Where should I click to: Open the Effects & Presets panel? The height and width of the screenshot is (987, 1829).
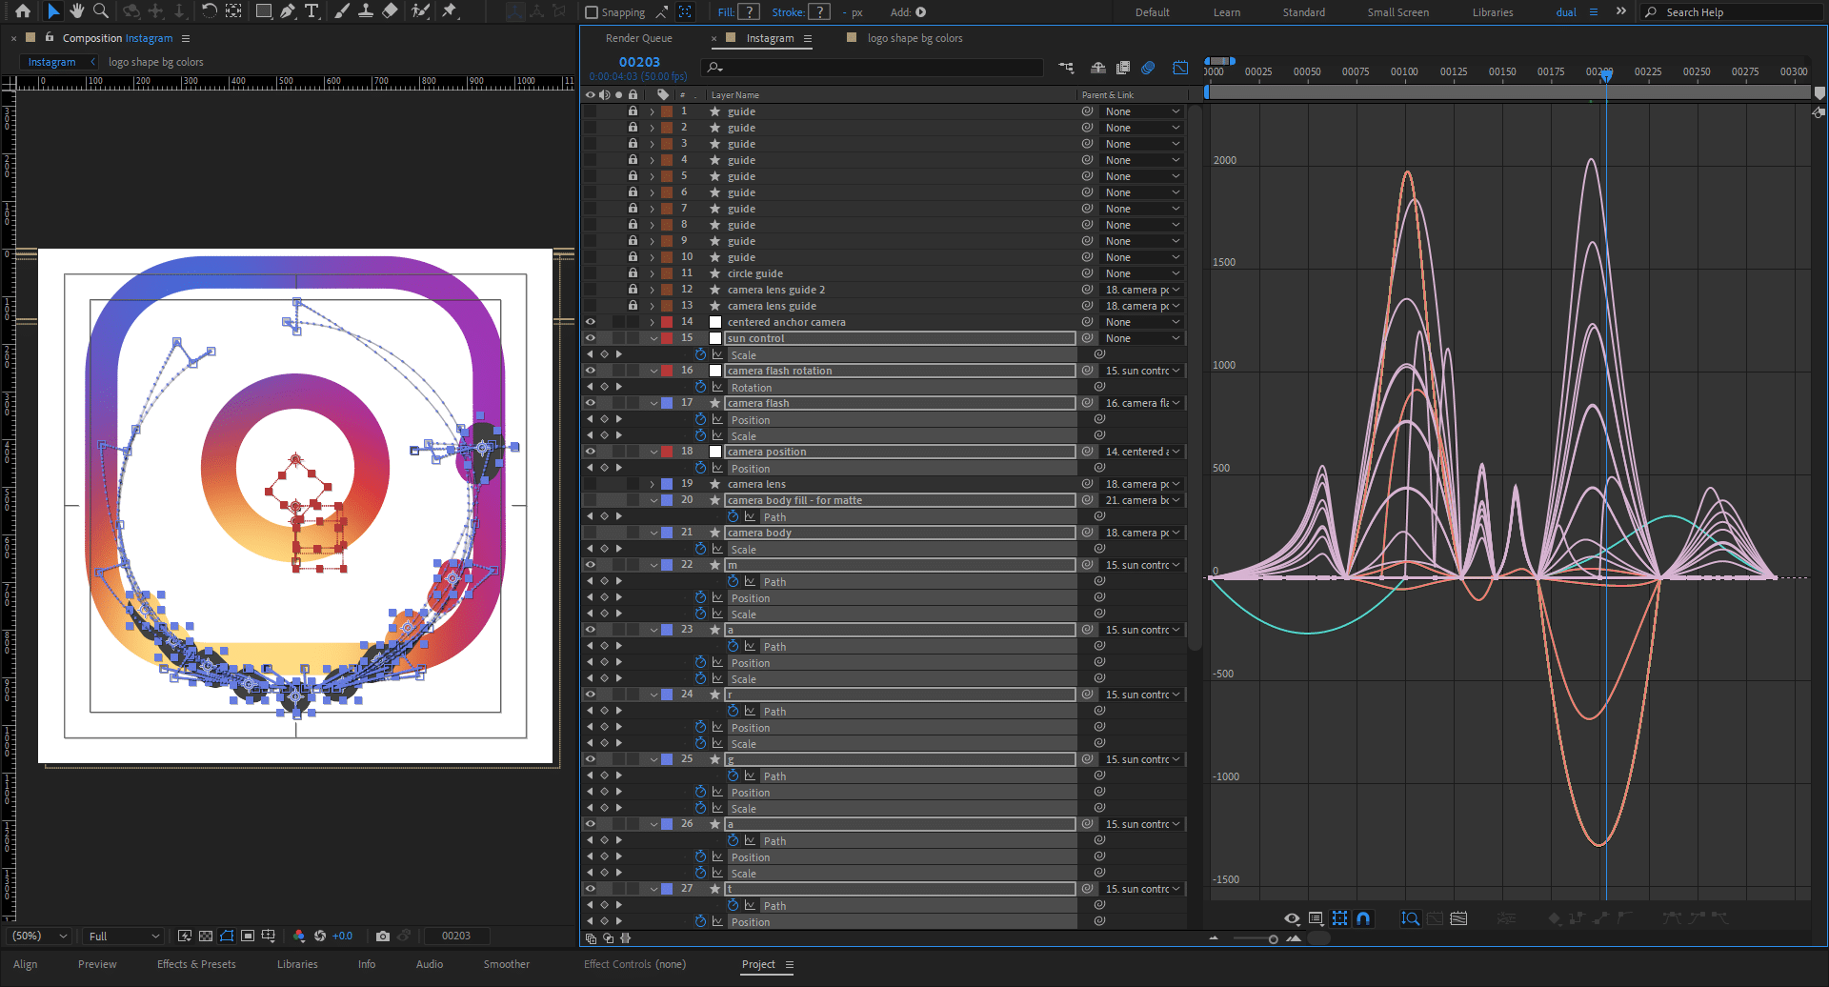pos(196,964)
